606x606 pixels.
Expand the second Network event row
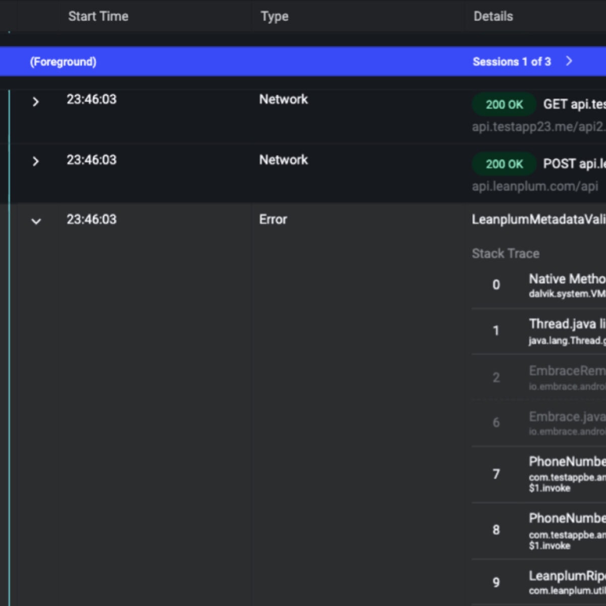[35, 162]
